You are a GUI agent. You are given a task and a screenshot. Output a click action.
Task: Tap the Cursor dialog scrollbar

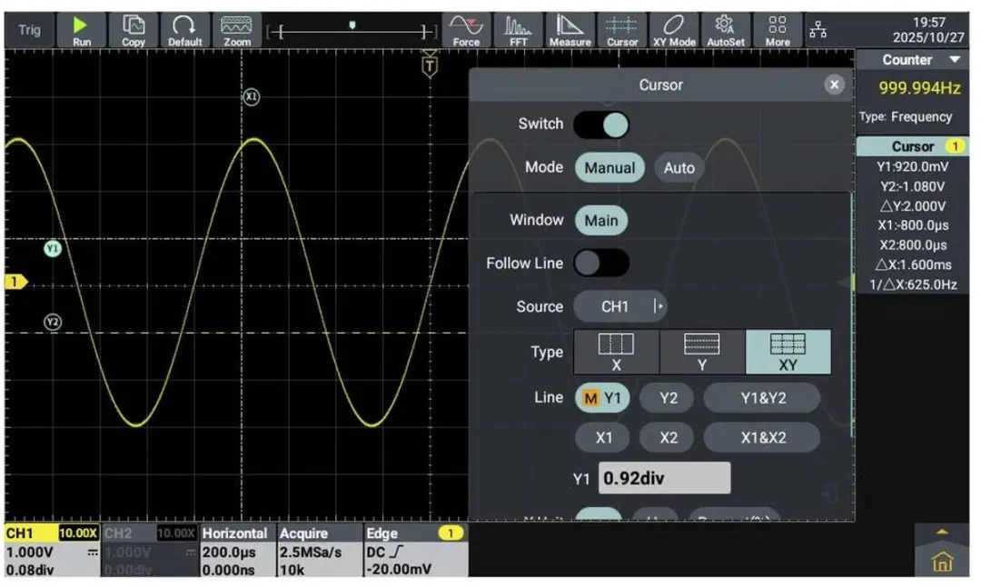click(x=851, y=314)
